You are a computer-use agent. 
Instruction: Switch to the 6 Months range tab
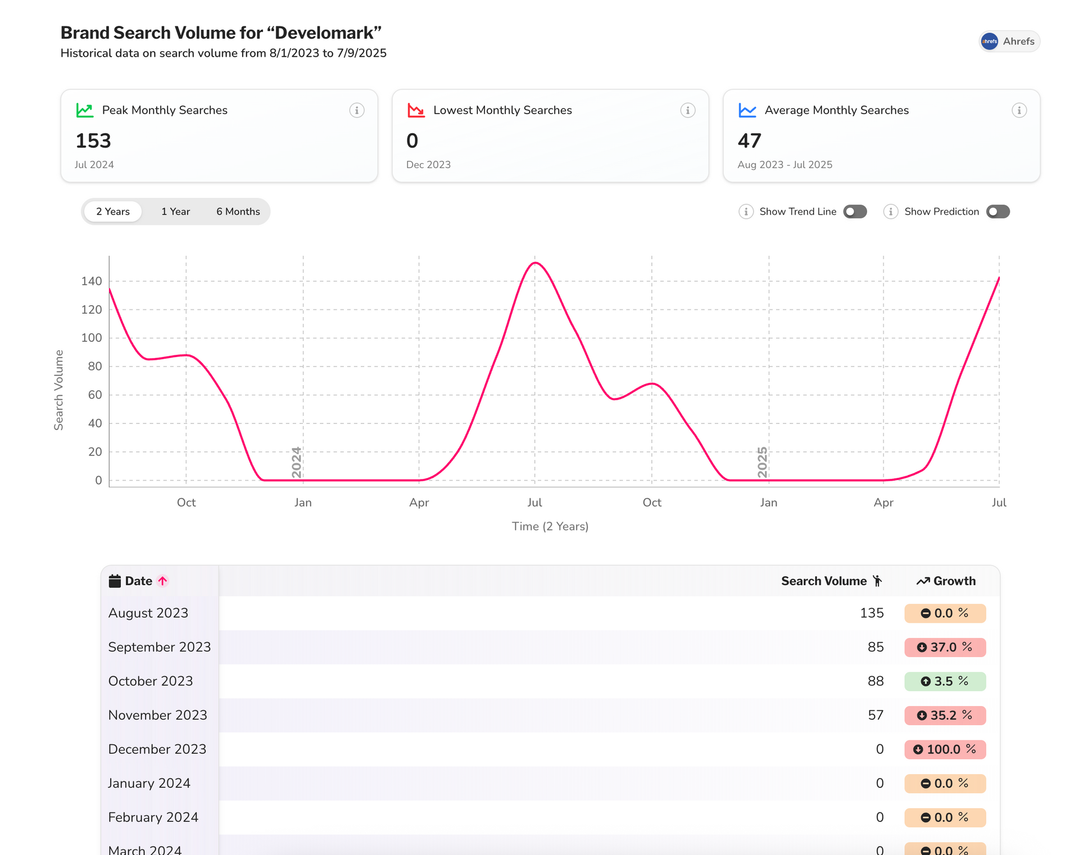pyautogui.click(x=238, y=211)
